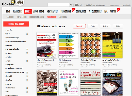The height and width of the screenshot is (96, 132).
Task: Expand the คอมพิวเตอร์และเทคโนโลยี category [+]
Action: (27, 72)
